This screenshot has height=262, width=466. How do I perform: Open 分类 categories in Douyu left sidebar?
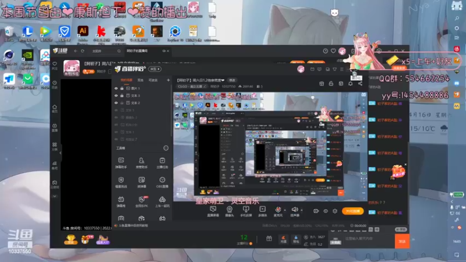(x=55, y=147)
